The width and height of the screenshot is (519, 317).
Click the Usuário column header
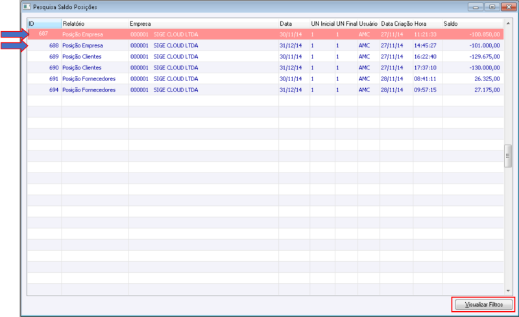coord(368,24)
